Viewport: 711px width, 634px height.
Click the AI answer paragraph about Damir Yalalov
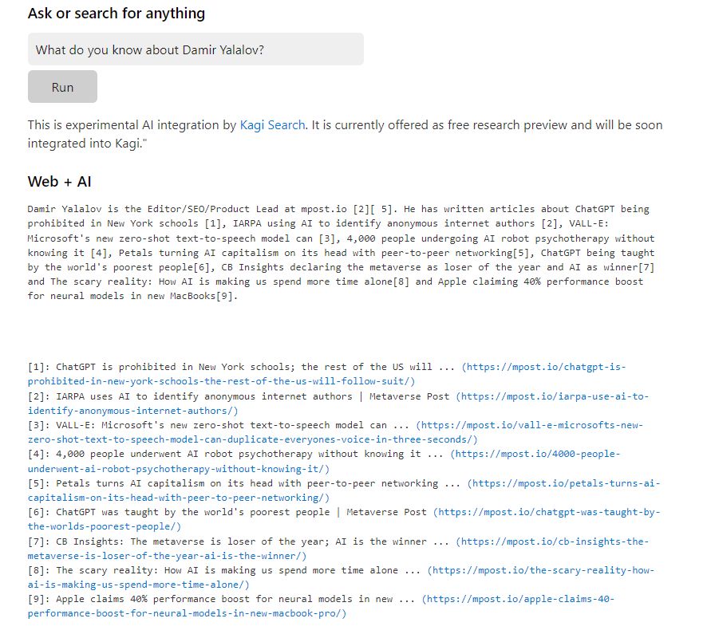pos(341,253)
